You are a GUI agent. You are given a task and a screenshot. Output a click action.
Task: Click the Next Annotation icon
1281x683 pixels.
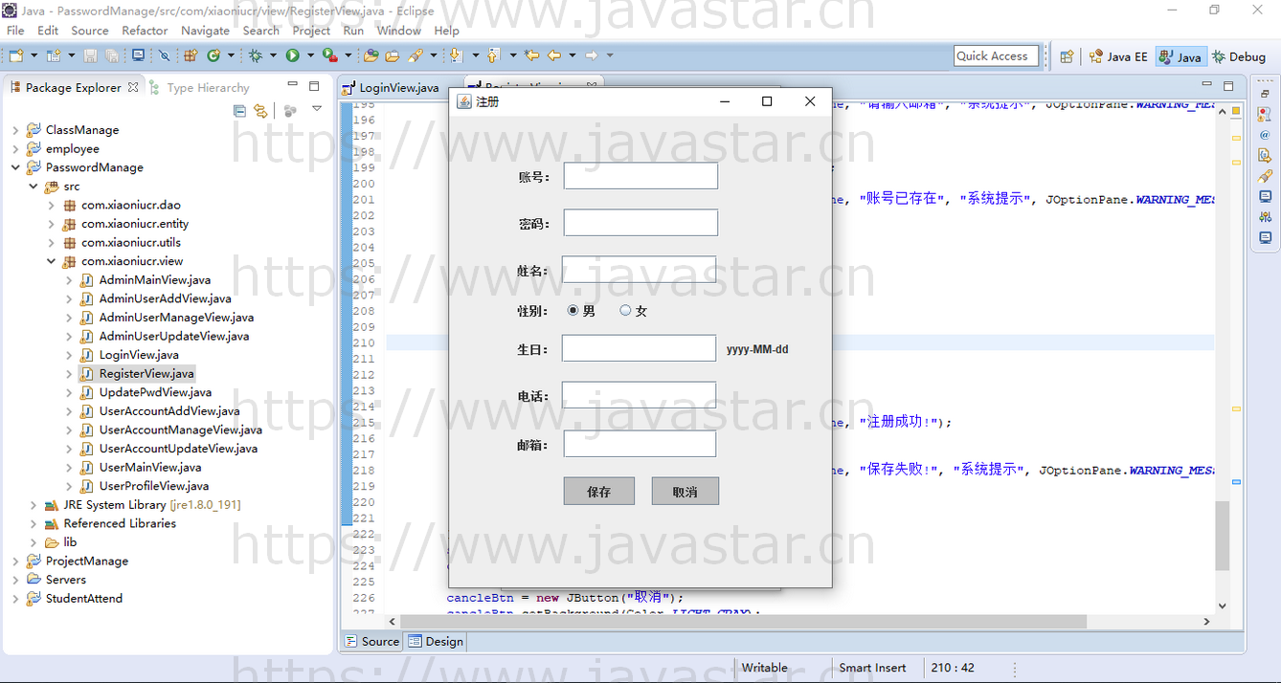point(457,55)
